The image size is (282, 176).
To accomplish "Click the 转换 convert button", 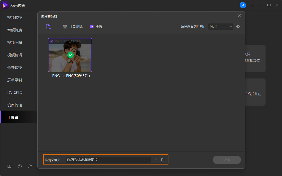I will point(227,160).
